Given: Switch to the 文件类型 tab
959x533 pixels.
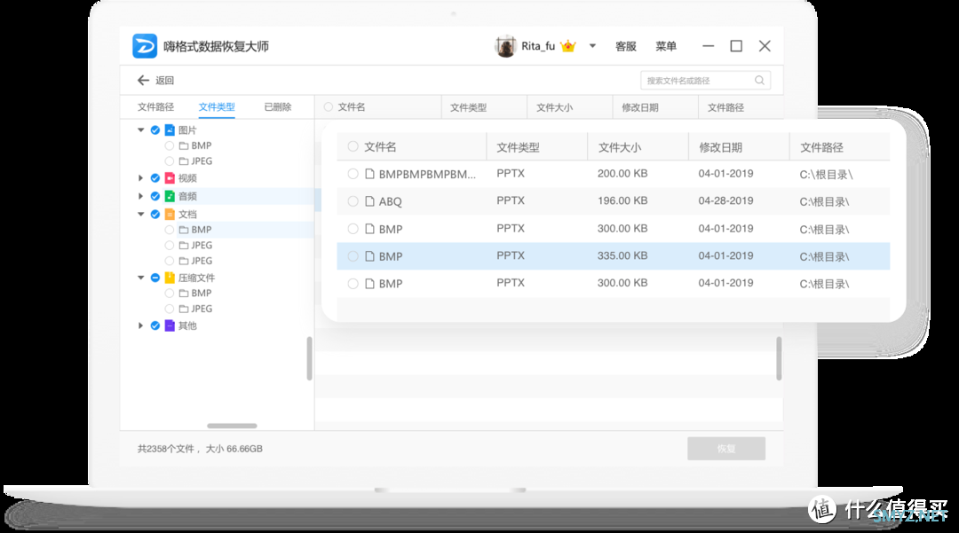Looking at the screenshot, I should 217,106.
